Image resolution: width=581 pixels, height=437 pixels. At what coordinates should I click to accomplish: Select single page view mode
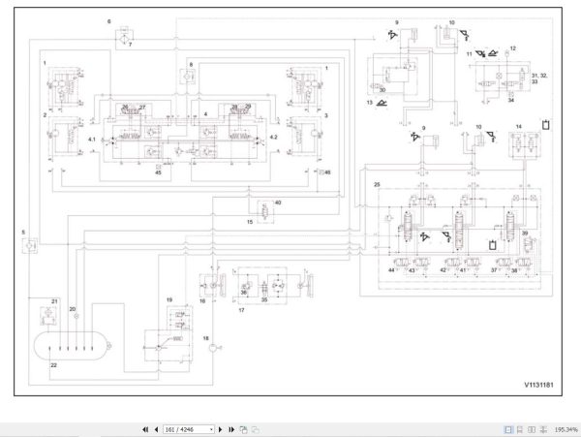pos(508,429)
